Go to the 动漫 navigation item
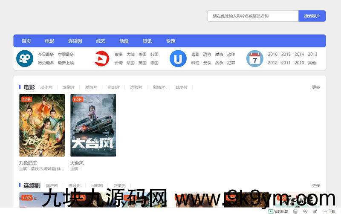The width and height of the screenshot is (341, 214). tap(124, 41)
